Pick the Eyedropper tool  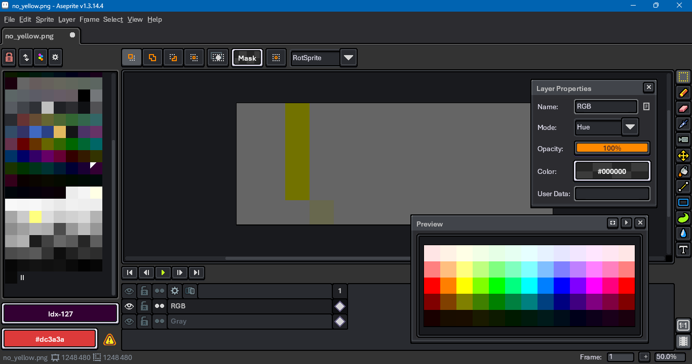(683, 124)
